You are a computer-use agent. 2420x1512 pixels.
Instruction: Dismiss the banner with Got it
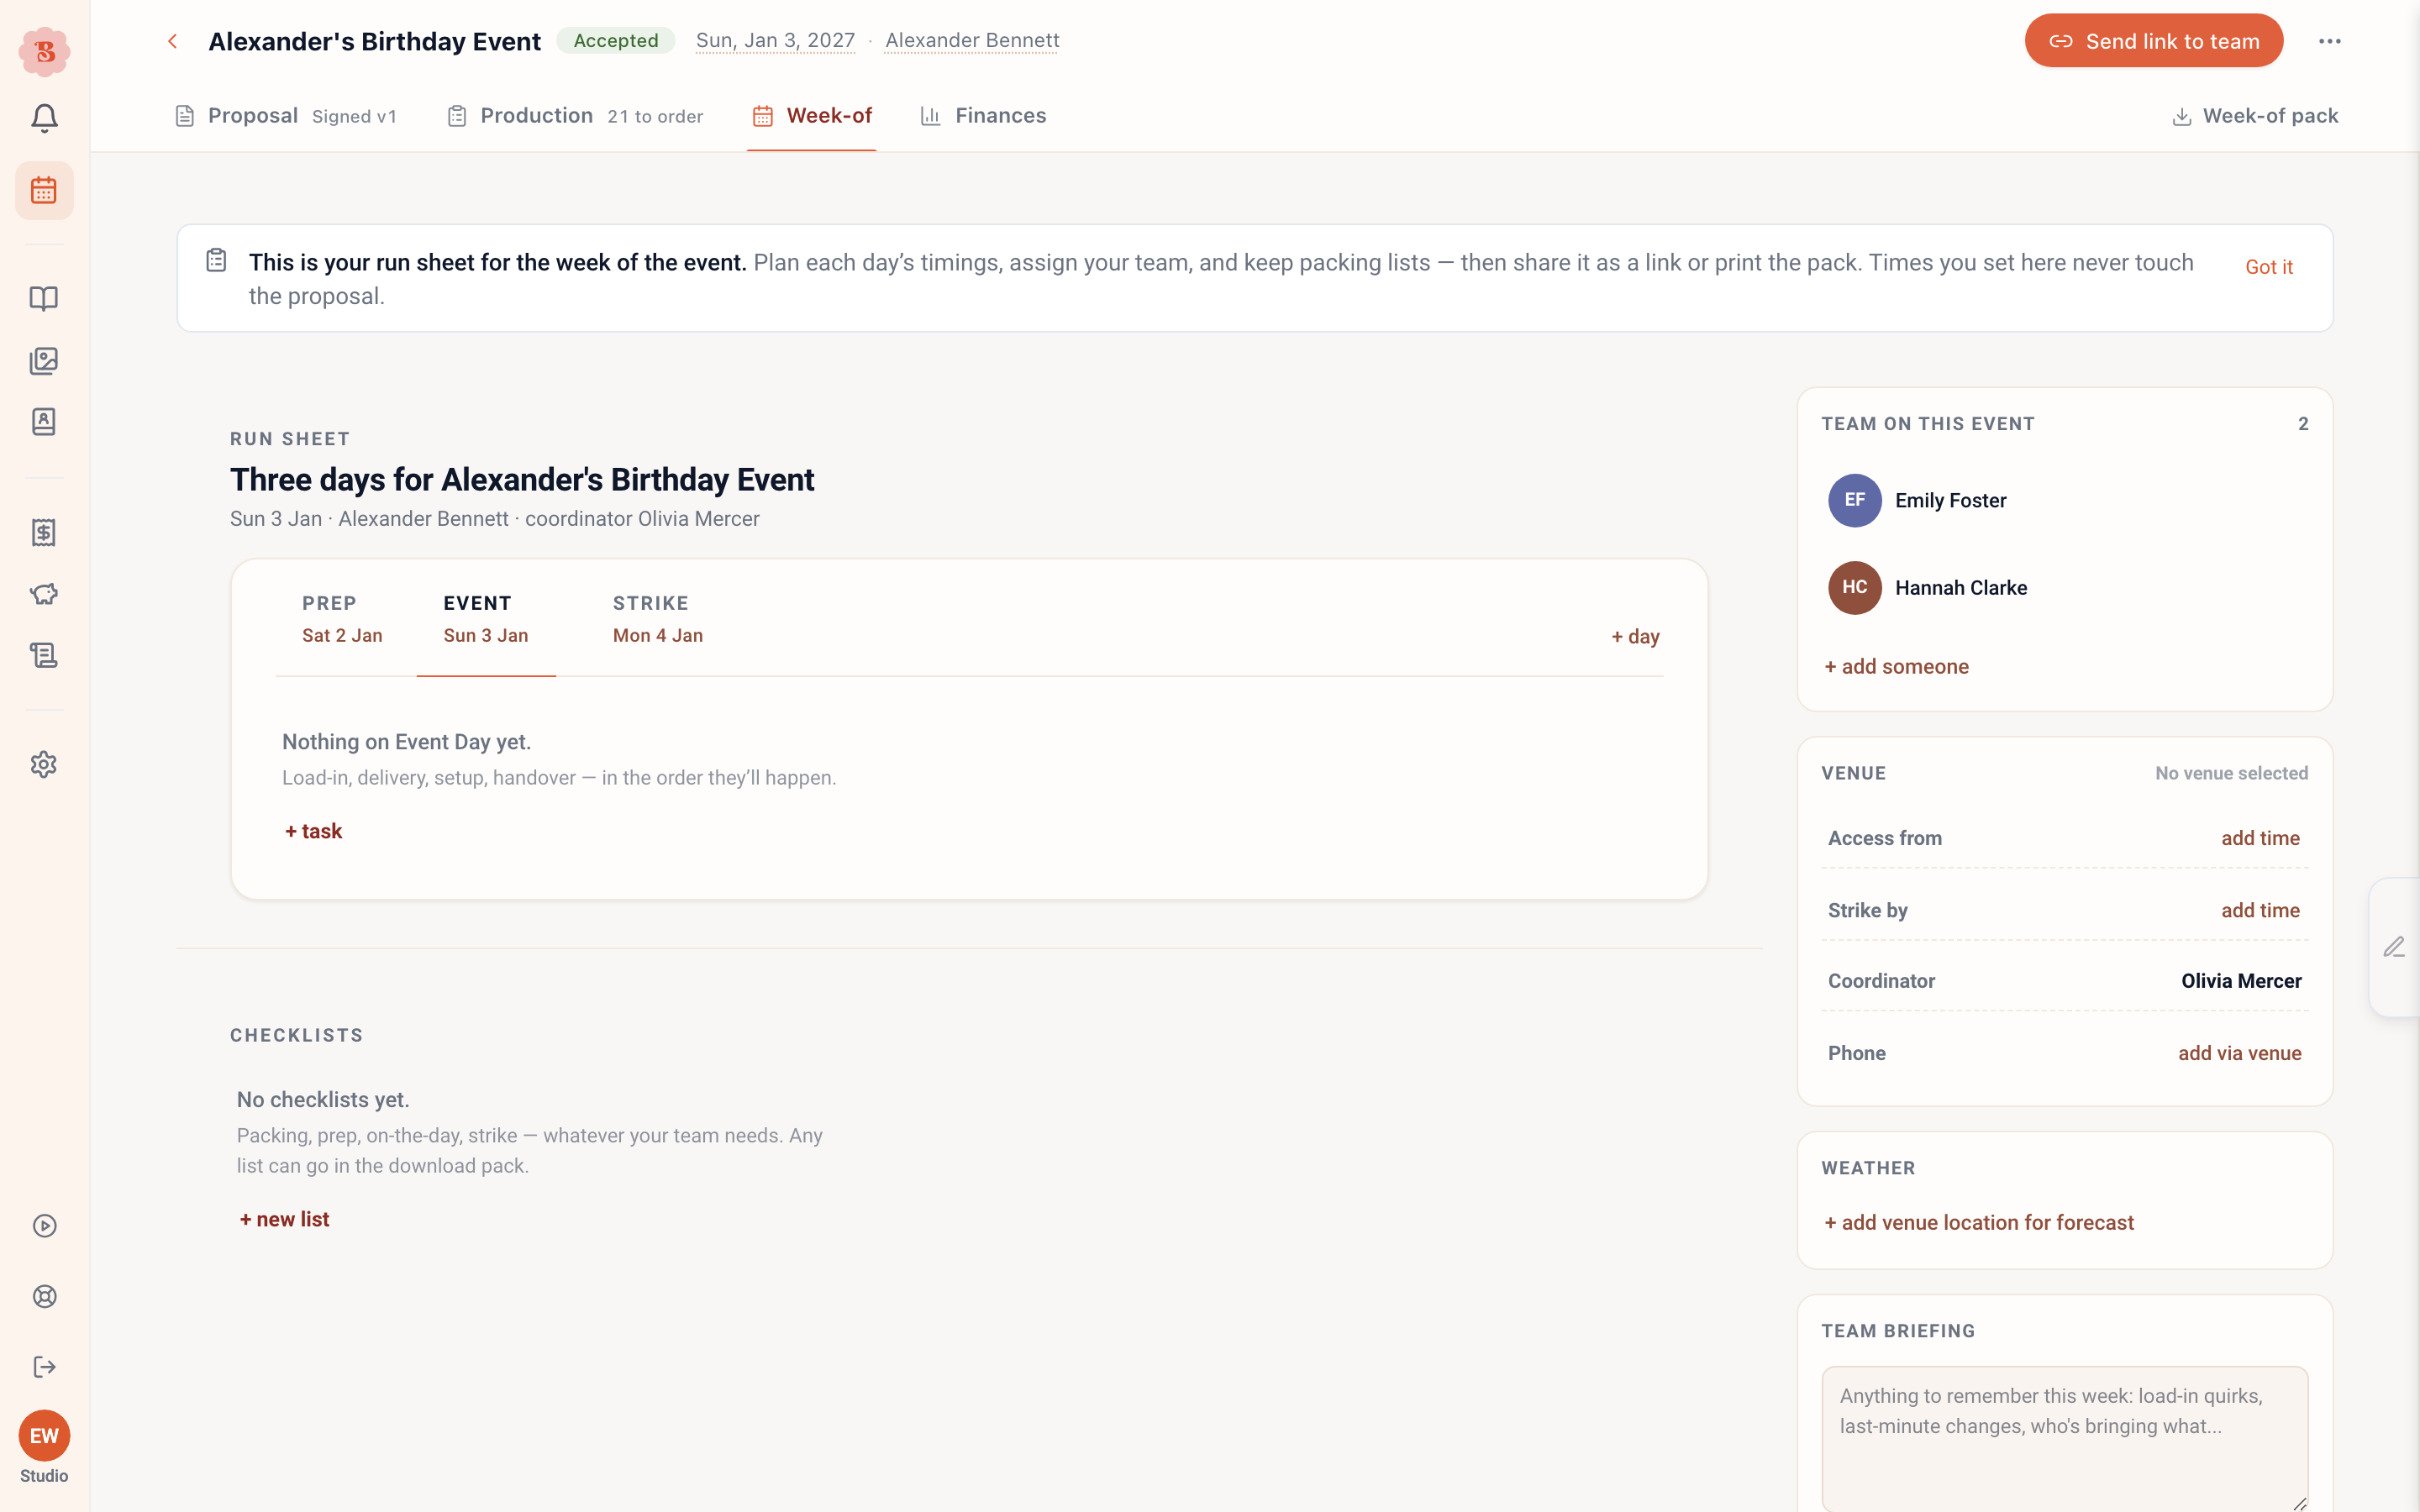(2269, 267)
